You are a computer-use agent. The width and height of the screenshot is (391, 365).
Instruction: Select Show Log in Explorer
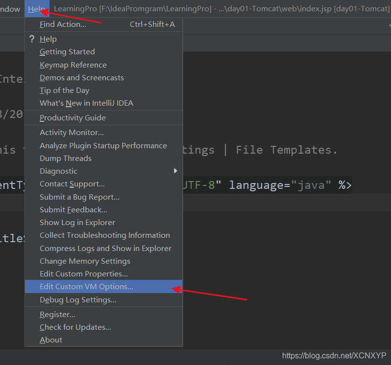pyautogui.click(x=103, y=223)
